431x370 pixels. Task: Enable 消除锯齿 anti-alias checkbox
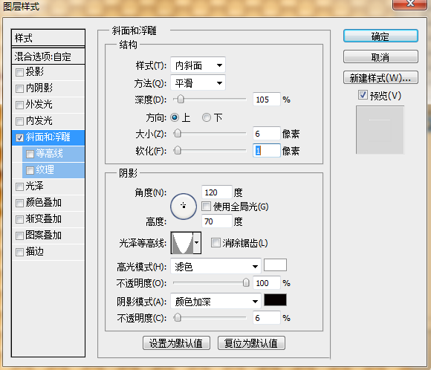(215, 243)
